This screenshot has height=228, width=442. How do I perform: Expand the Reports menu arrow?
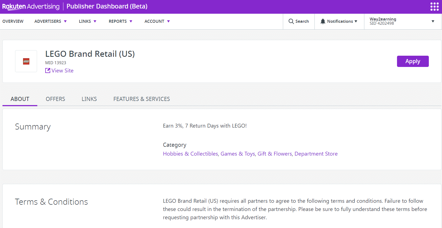(x=131, y=21)
